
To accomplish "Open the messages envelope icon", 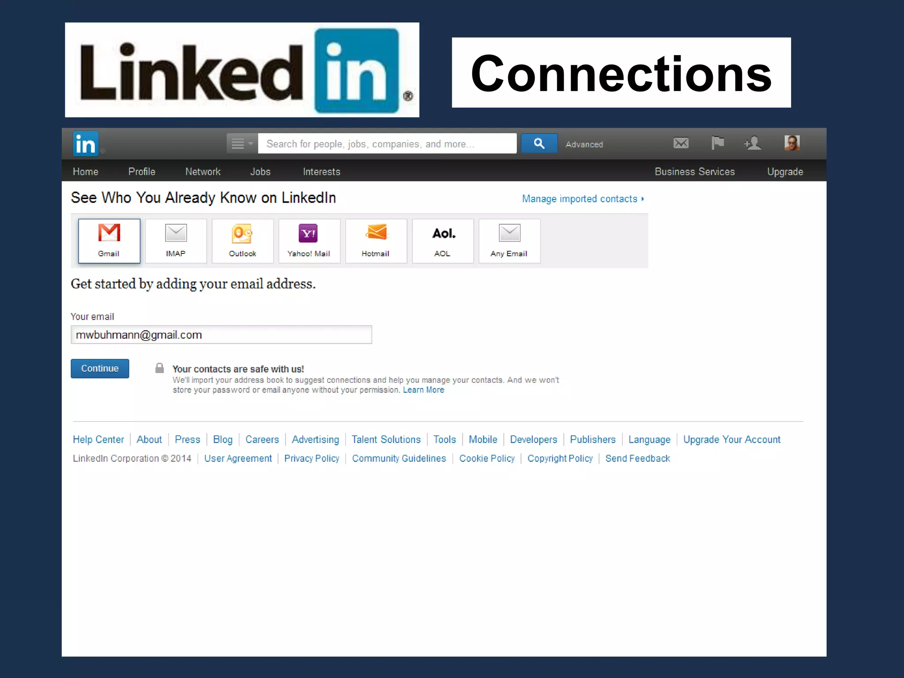I will (x=681, y=143).
